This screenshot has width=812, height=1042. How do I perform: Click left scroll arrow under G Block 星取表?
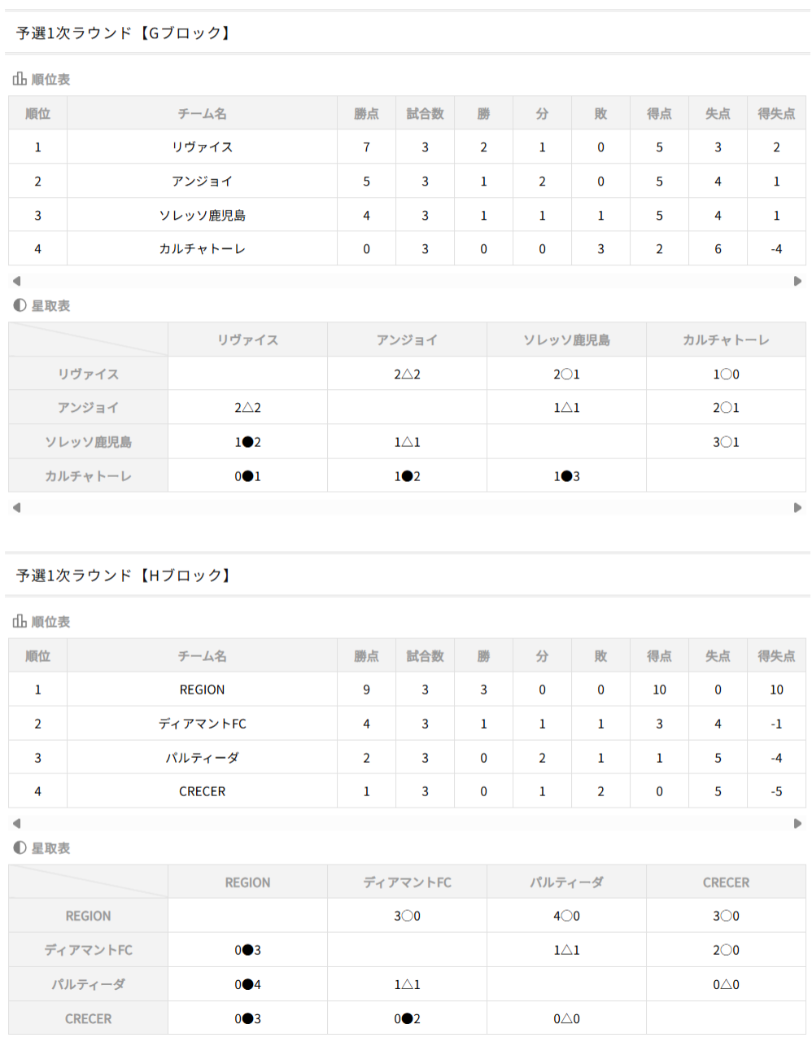16,507
